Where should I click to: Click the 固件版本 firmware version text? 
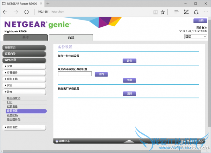tap(202, 28)
